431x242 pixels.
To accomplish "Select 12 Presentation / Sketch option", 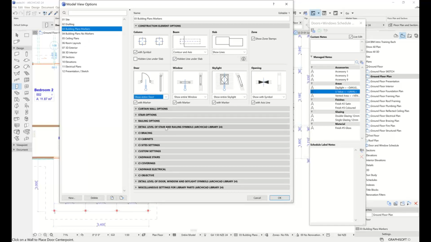I will pyautogui.click(x=92, y=71).
